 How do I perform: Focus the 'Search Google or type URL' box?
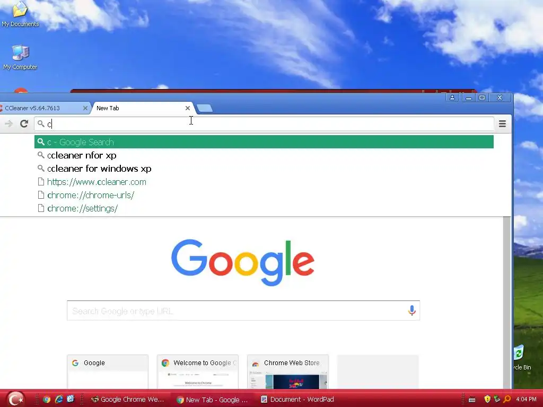point(243,311)
